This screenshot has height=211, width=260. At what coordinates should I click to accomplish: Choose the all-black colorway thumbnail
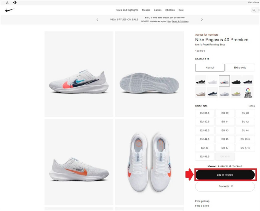(x=236, y=81)
